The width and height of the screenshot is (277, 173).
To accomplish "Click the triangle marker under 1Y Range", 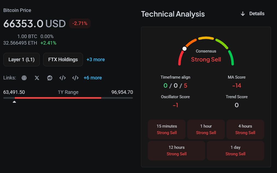I will [x=14, y=102].
